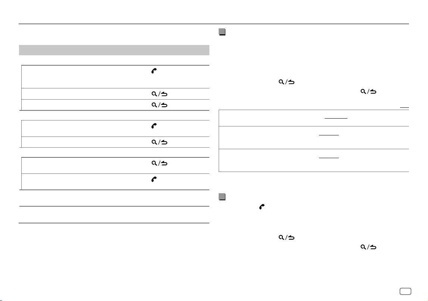Click the first search/return icon under the upper gray square
Viewport: 428px width, 301px height.
coord(286,82)
